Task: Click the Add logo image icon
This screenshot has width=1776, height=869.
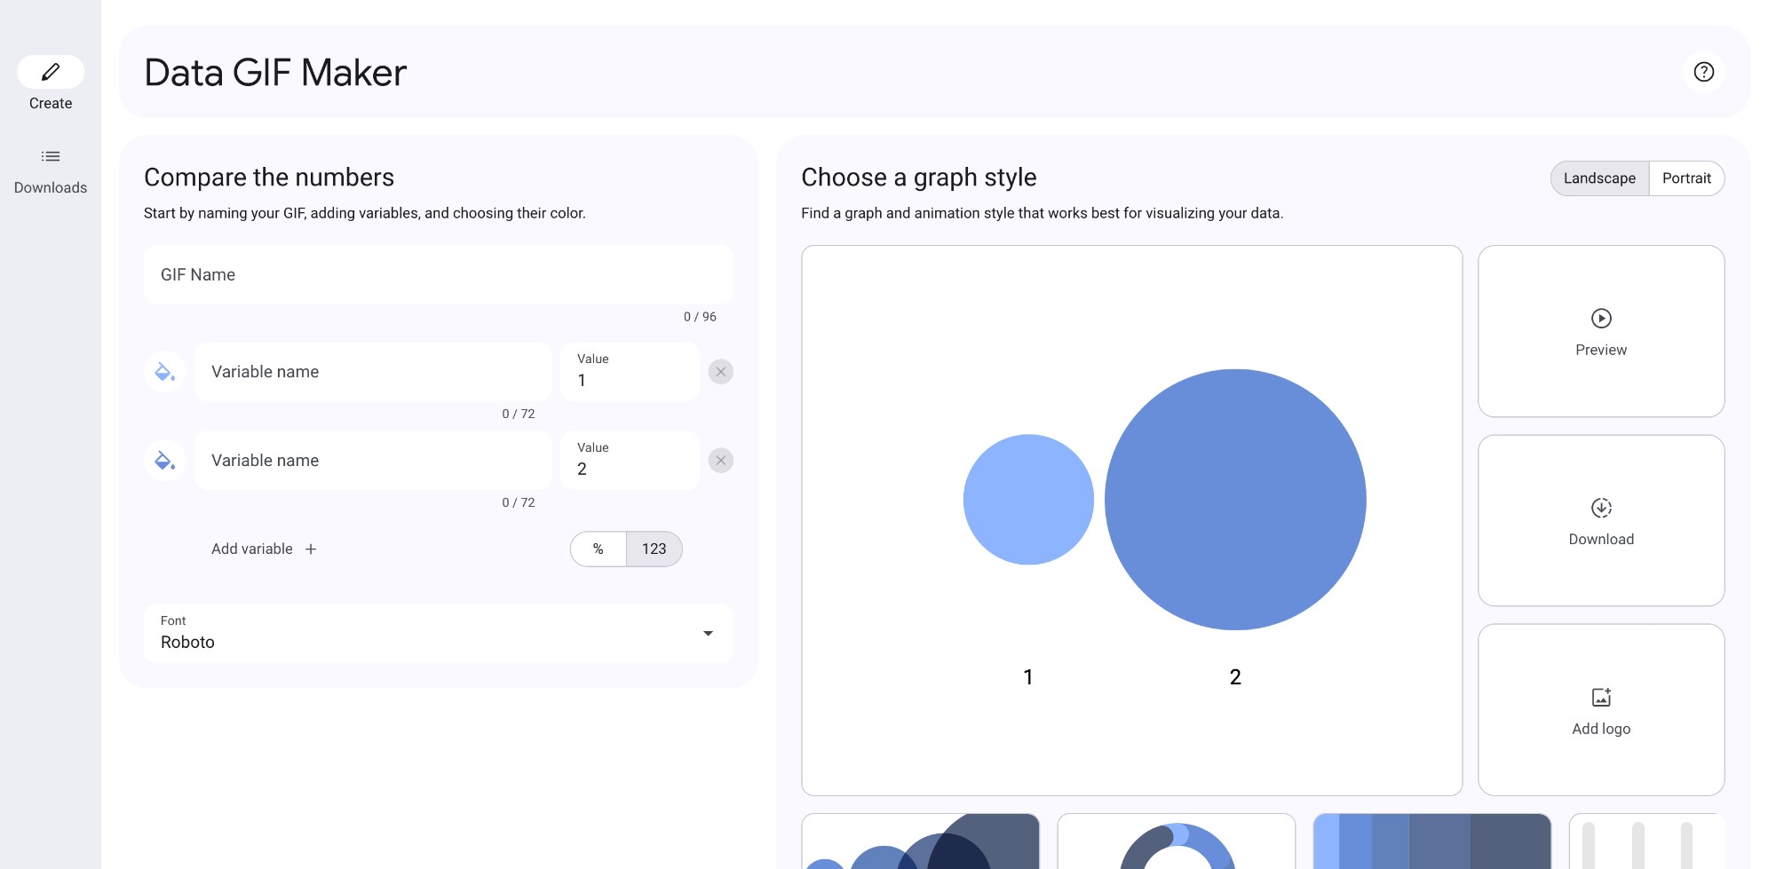Action: [x=1601, y=697]
